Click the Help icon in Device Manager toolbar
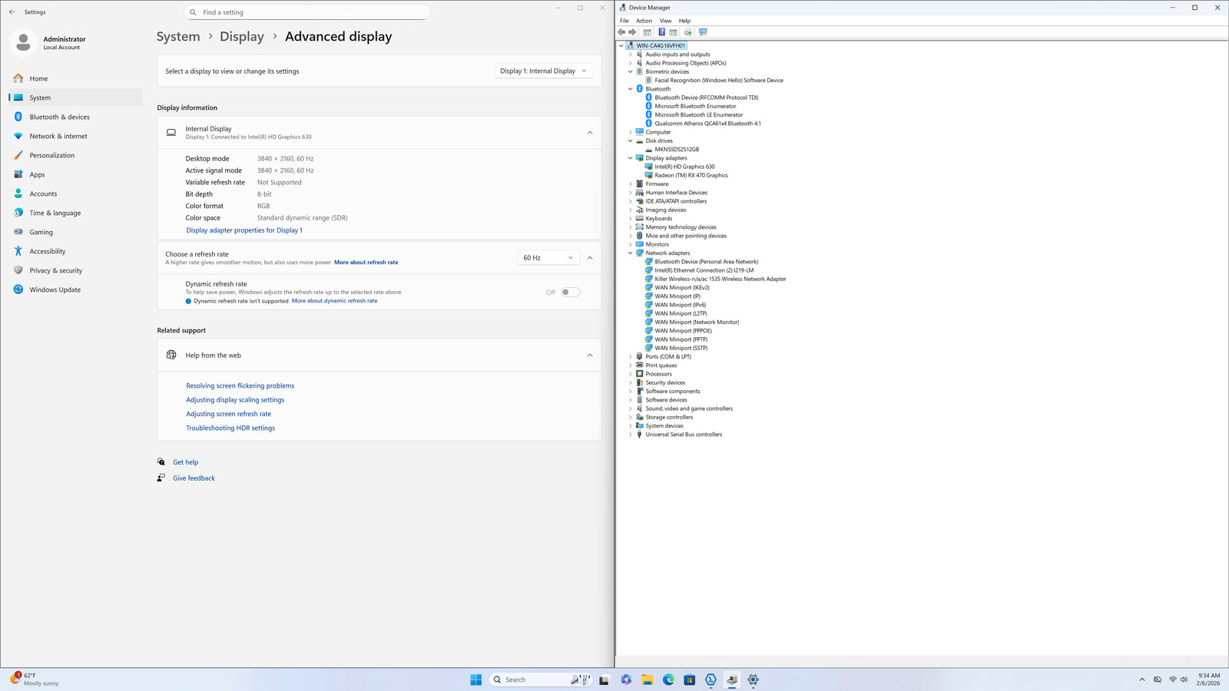The height and width of the screenshot is (691, 1229). [x=661, y=32]
